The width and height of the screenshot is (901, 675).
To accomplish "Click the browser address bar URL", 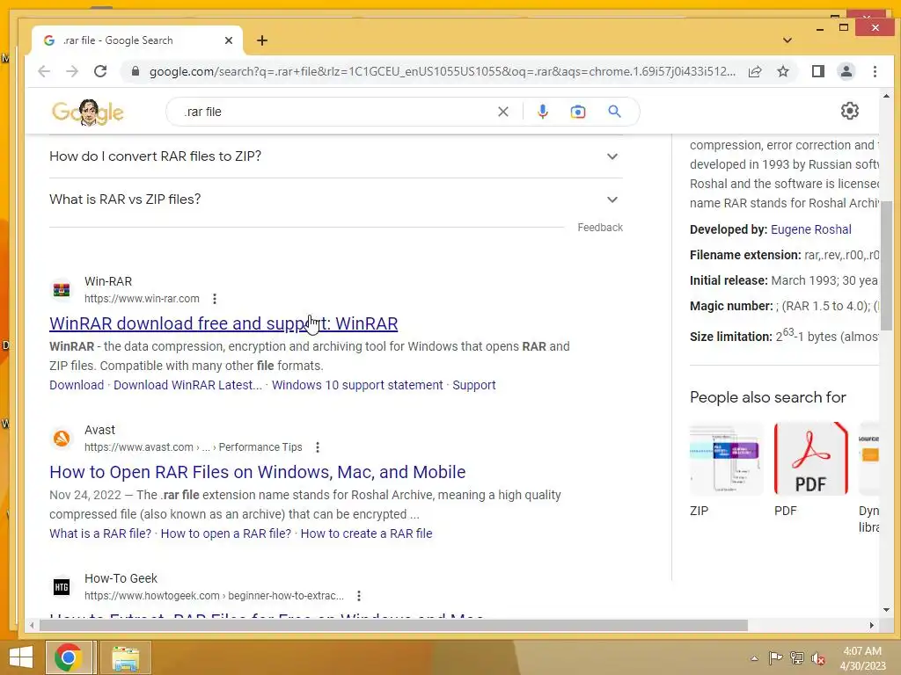I will click(x=442, y=71).
